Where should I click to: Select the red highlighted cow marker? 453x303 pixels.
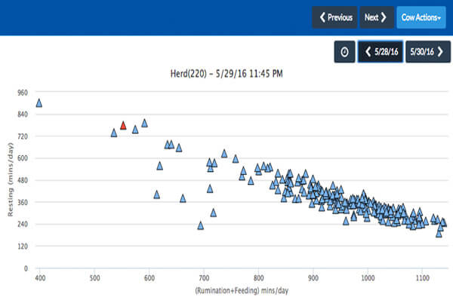point(123,125)
